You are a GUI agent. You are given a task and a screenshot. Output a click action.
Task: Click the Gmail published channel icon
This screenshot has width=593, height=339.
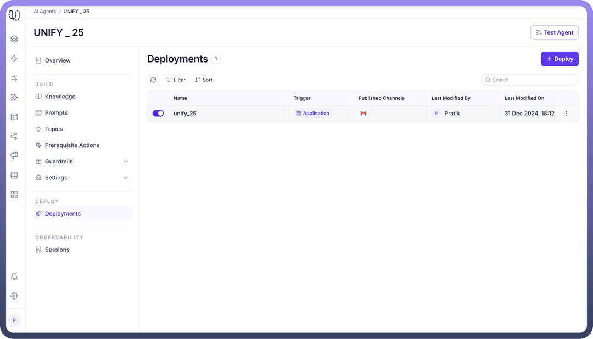click(x=363, y=114)
